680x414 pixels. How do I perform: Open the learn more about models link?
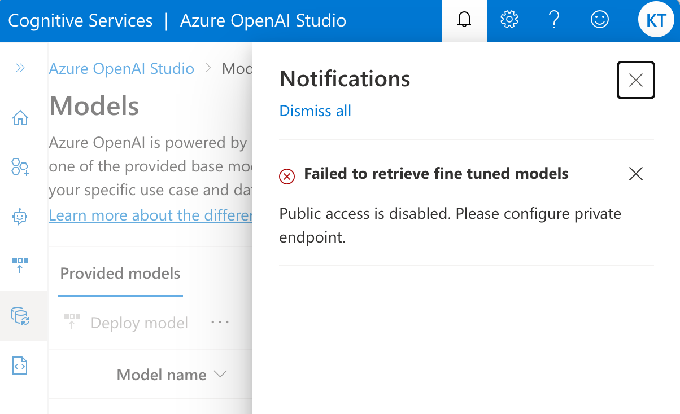(150, 215)
